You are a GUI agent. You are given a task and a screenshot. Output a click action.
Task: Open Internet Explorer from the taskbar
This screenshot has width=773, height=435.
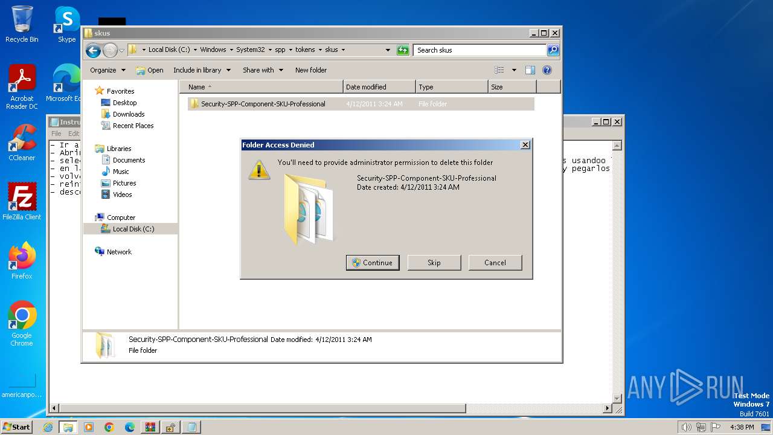[x=48, y=427]
